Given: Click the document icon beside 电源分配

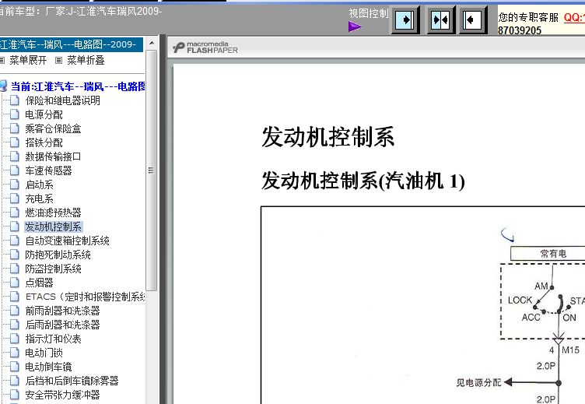Looking at the screenshot, I should [x=15, y=114].
